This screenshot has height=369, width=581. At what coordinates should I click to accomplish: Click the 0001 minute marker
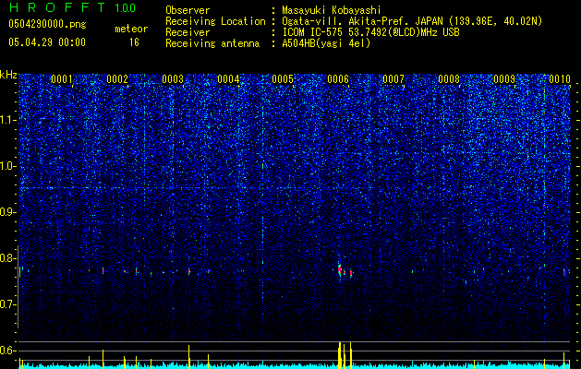pyautogui.click(x=62, y=78)
